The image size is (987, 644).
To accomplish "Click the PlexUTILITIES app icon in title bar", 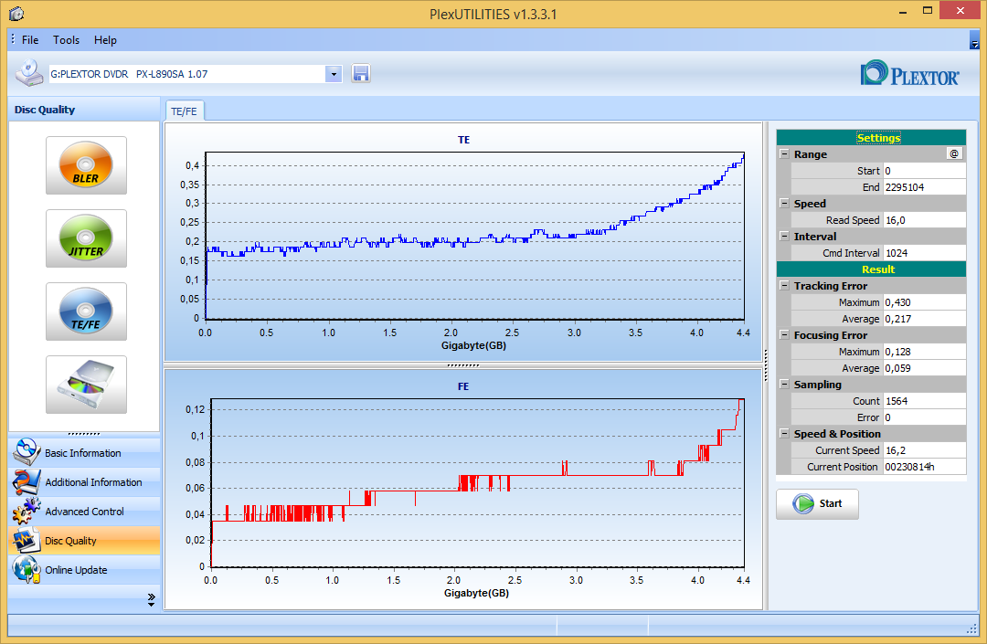I will 16,13.
